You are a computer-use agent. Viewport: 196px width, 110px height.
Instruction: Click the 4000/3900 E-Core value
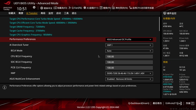[x=168, y=84]
